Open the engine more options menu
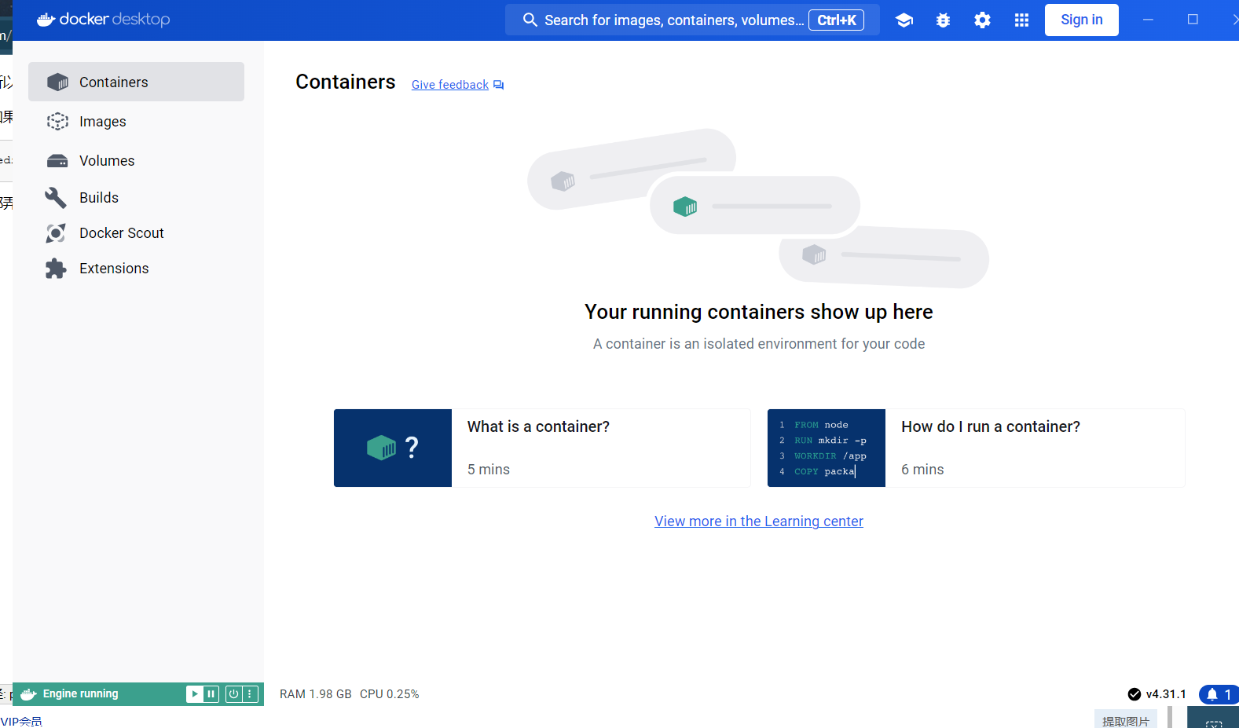Screen dimensions: 1239x728 coord(250,694)
